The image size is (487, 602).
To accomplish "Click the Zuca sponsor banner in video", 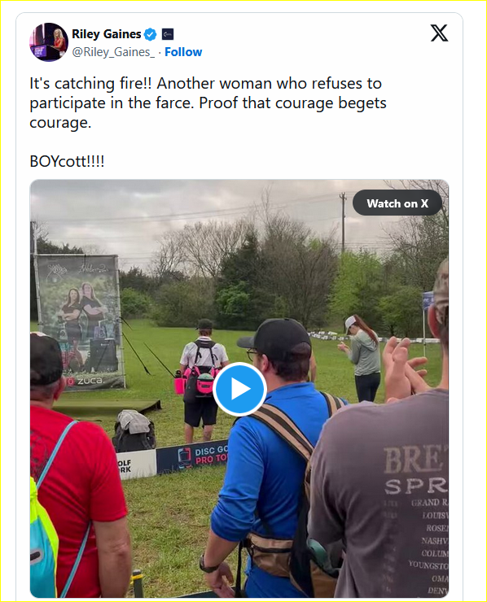I will click(78, 323).
